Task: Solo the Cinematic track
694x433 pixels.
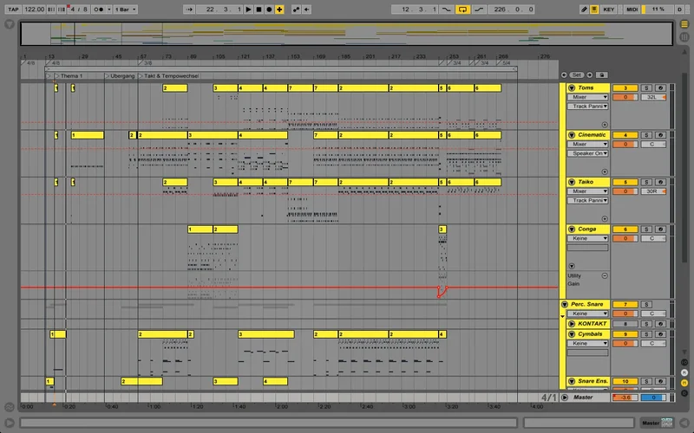Action: coord(646,135)
